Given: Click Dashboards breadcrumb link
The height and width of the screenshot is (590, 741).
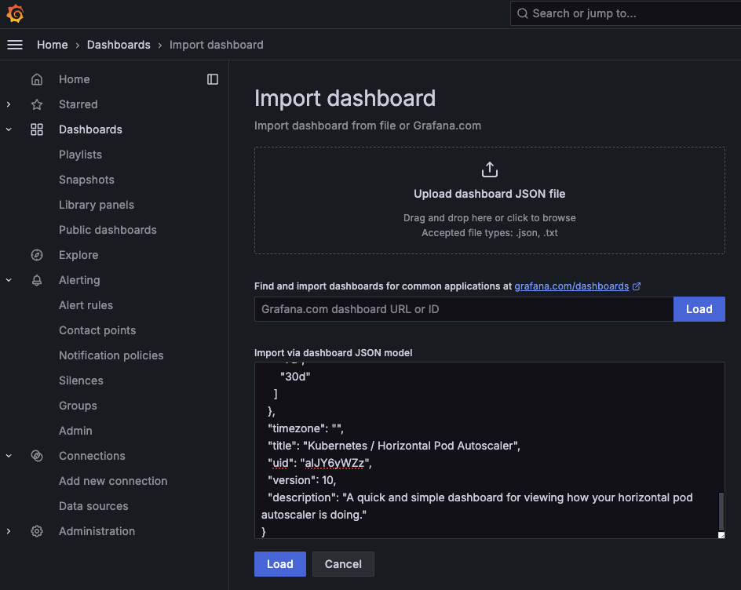Looking at the screenshot, I should (119, 45).
